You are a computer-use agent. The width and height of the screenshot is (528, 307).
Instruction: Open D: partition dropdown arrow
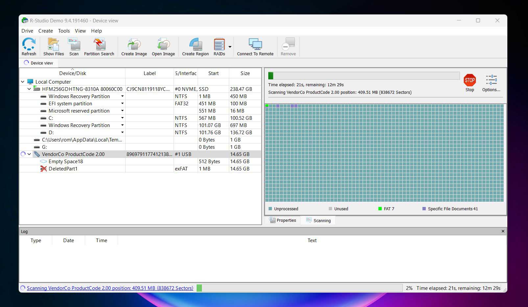pos(122,133)
